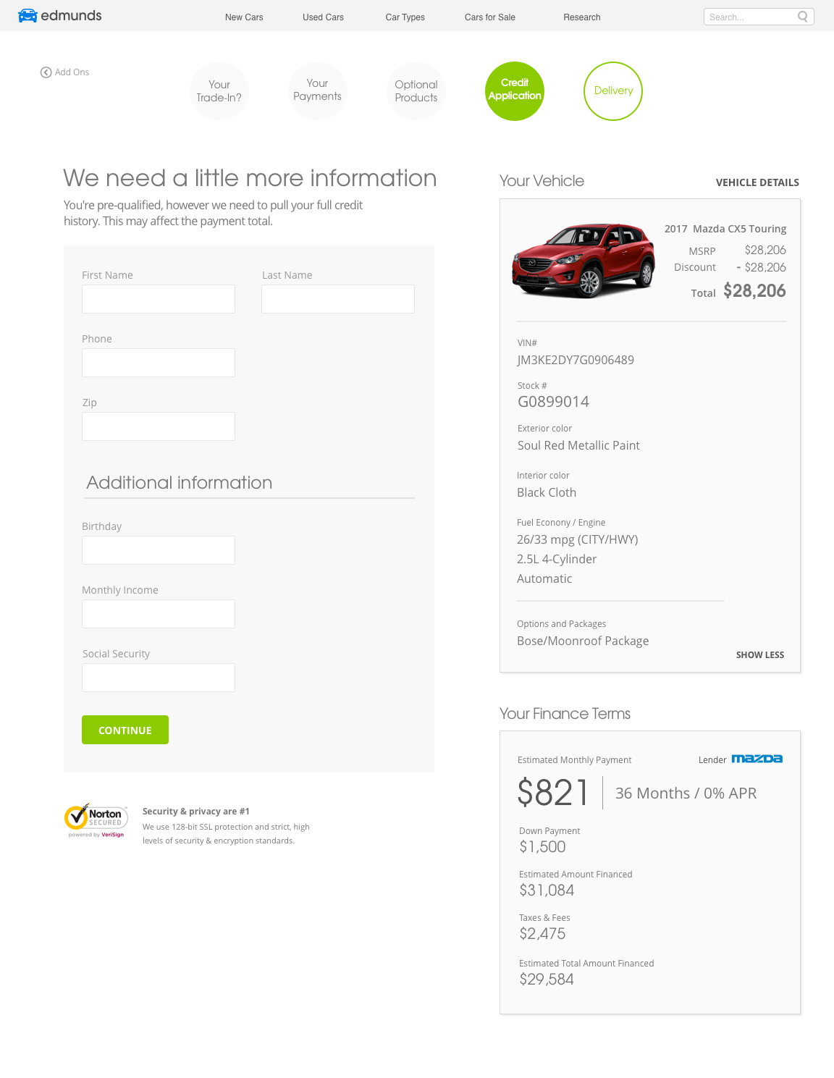
Task: Select the Your Trade-In step
Action: 219,91
